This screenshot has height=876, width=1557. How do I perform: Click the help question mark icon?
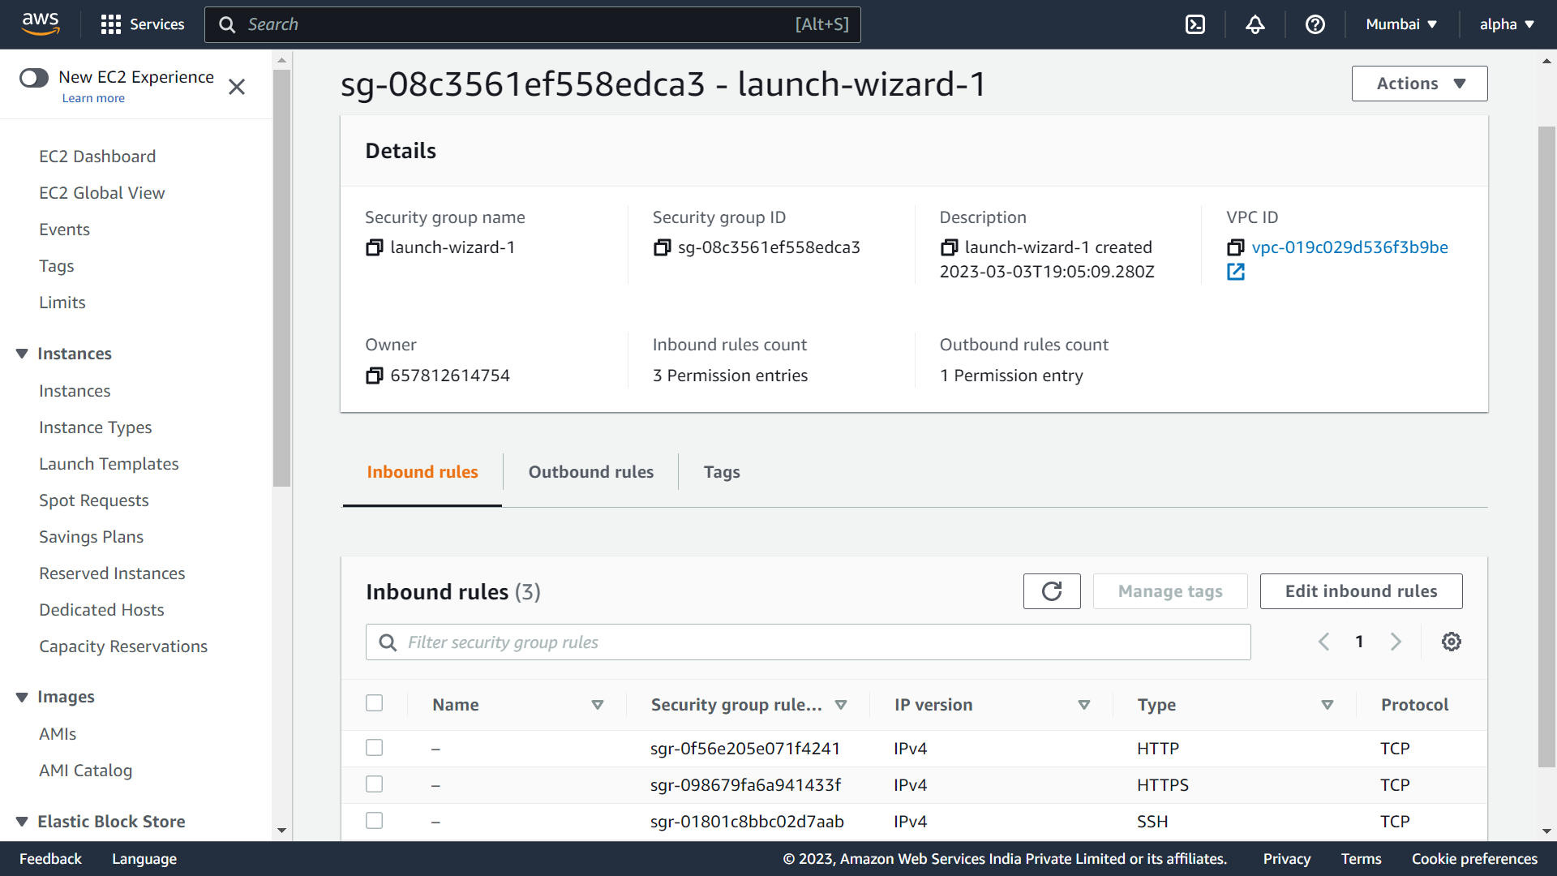pos(1315,24)
